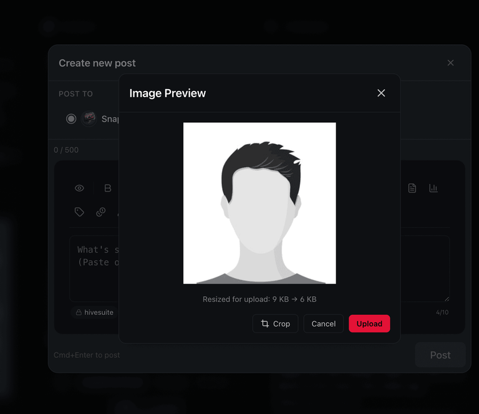Close the Image Preview dialog
479x414 pixels.
[x=381, y=93]
